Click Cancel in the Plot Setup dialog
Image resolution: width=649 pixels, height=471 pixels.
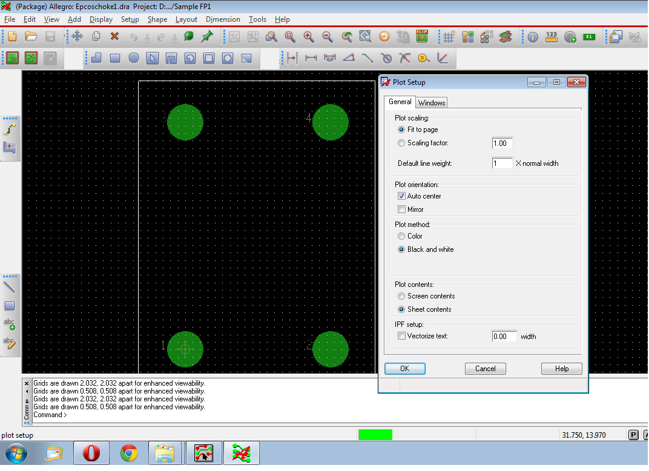click(485, 368)
